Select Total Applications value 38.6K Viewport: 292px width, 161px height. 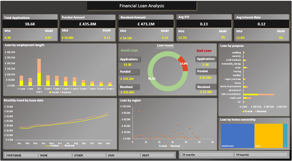(30, 24)
